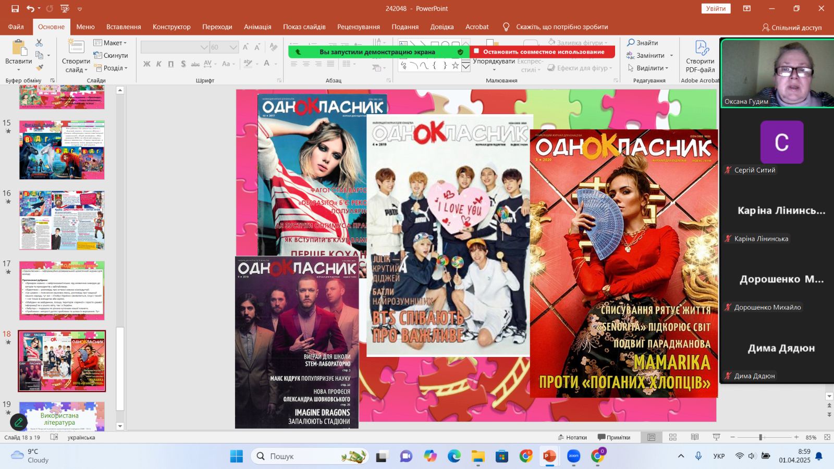The image size is (834, 469).
Task: Toggle underline П formatting
Action: 171,64
